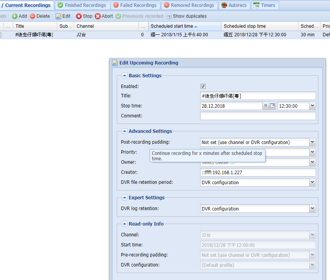Click the Comment input field
Screen dimensions: 330x280
click(x=258, y=116)
